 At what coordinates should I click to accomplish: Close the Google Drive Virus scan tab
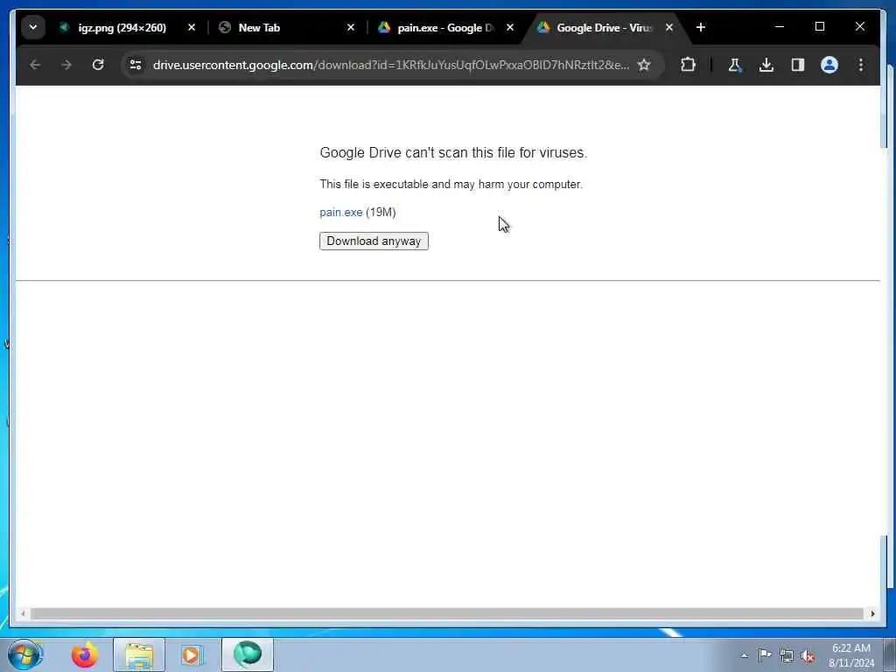[669, 27]
